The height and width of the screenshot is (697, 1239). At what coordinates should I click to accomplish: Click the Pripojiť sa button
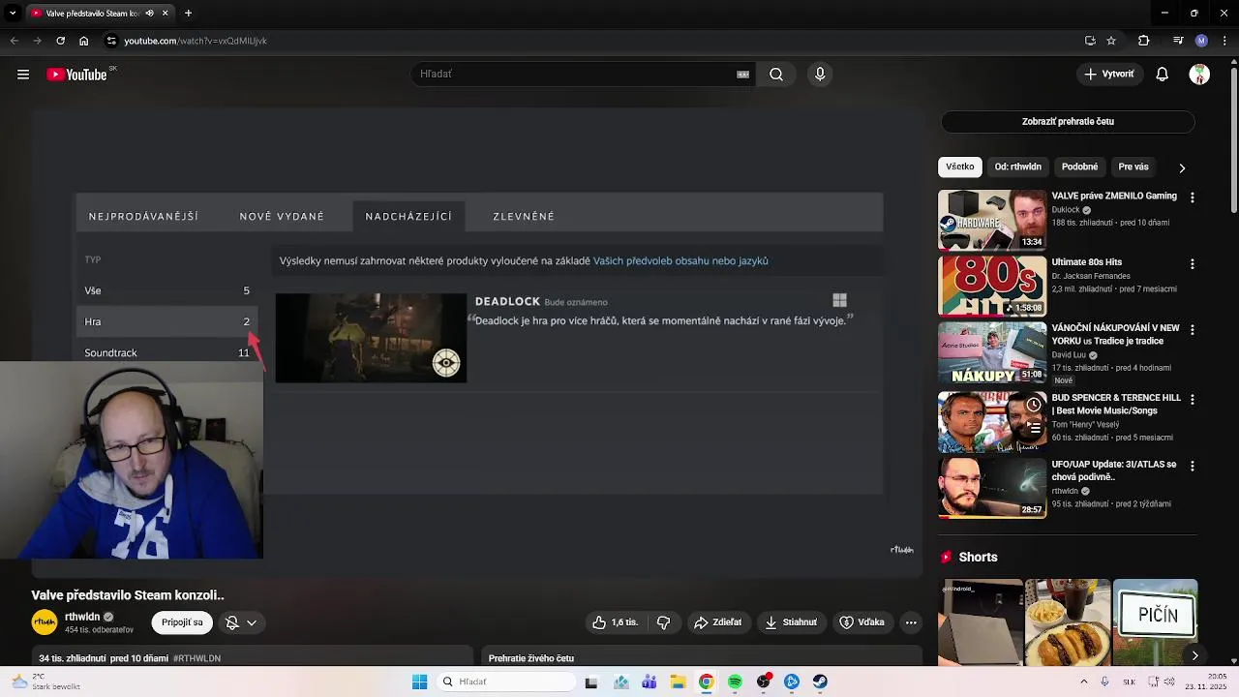[x=182, y=622]
